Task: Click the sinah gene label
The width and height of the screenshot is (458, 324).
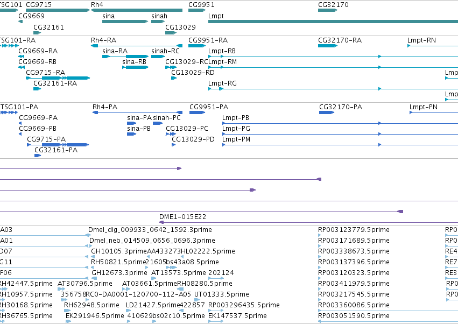Action: pos(159,16)
